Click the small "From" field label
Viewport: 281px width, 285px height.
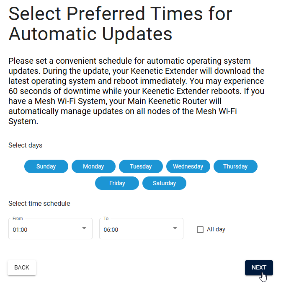click(18, 218)
